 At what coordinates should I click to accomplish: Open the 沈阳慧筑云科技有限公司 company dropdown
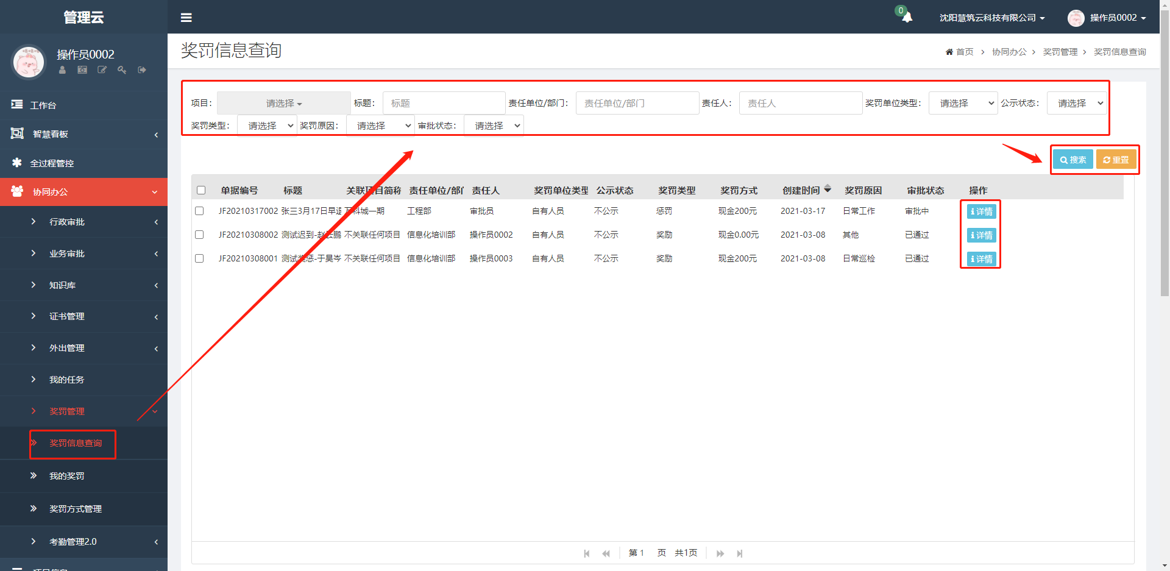[992, 18]
